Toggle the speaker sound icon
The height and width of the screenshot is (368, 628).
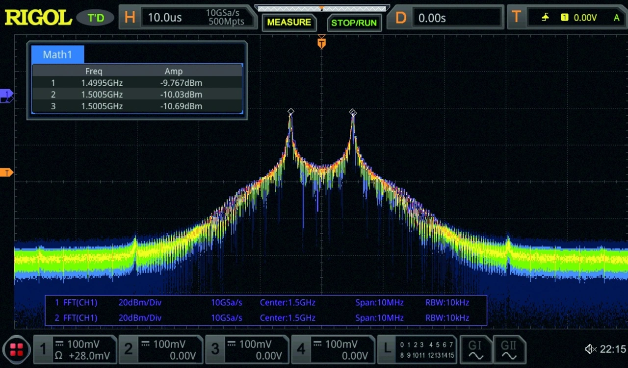590,349
